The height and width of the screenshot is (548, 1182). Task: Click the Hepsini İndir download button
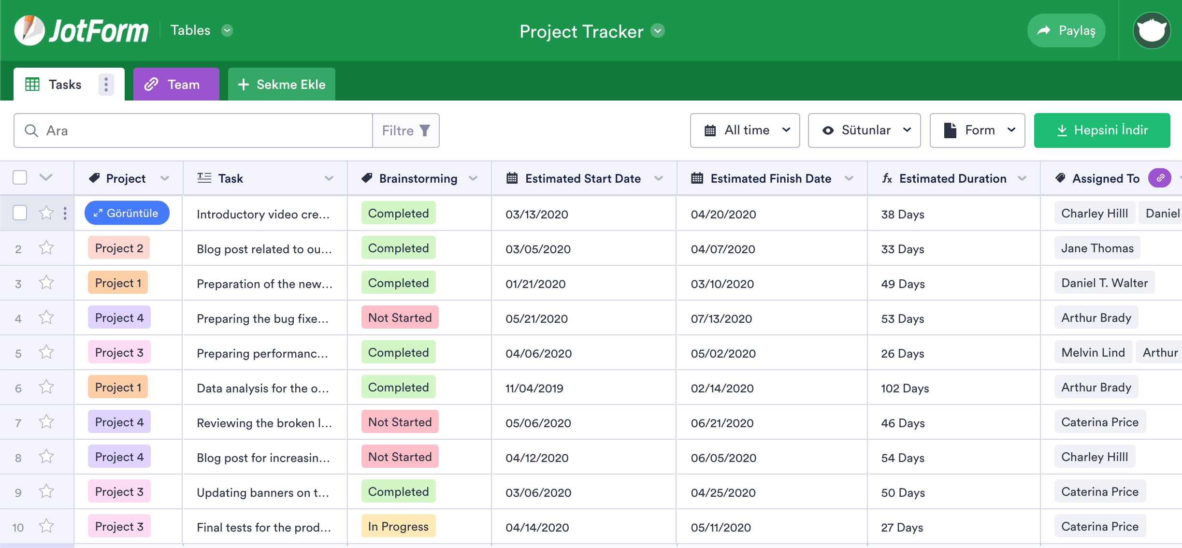1102,130
